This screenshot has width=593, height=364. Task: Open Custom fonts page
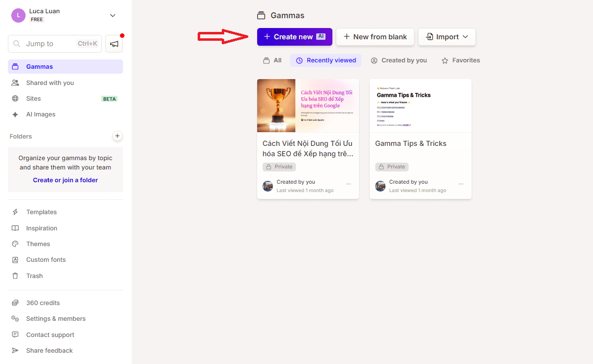pos(46,260)
